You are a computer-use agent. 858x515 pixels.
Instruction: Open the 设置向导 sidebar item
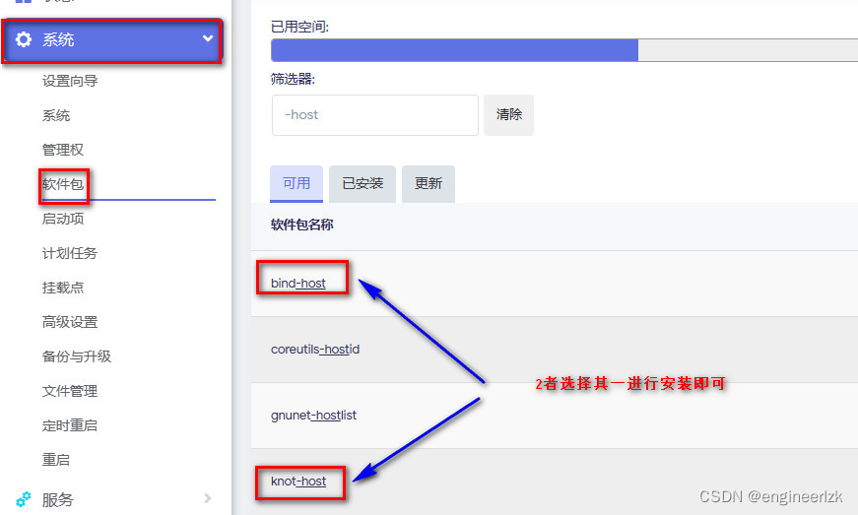(x=70, y=81)
